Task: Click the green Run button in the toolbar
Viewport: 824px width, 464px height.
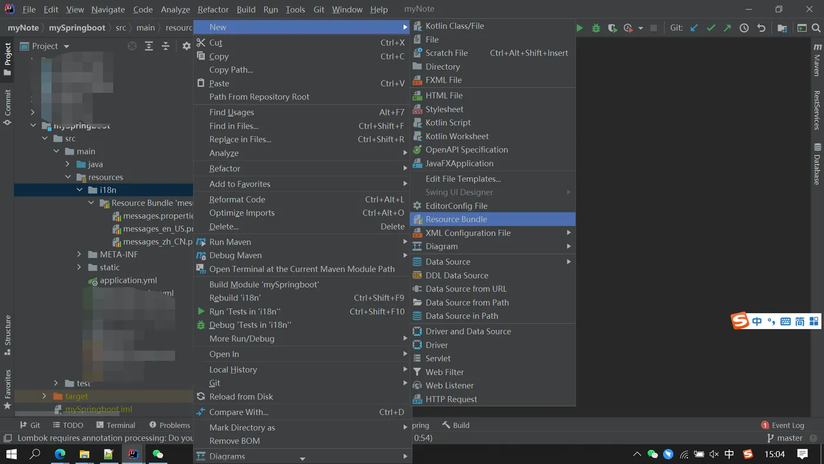Action: click(x=580, y=28)
